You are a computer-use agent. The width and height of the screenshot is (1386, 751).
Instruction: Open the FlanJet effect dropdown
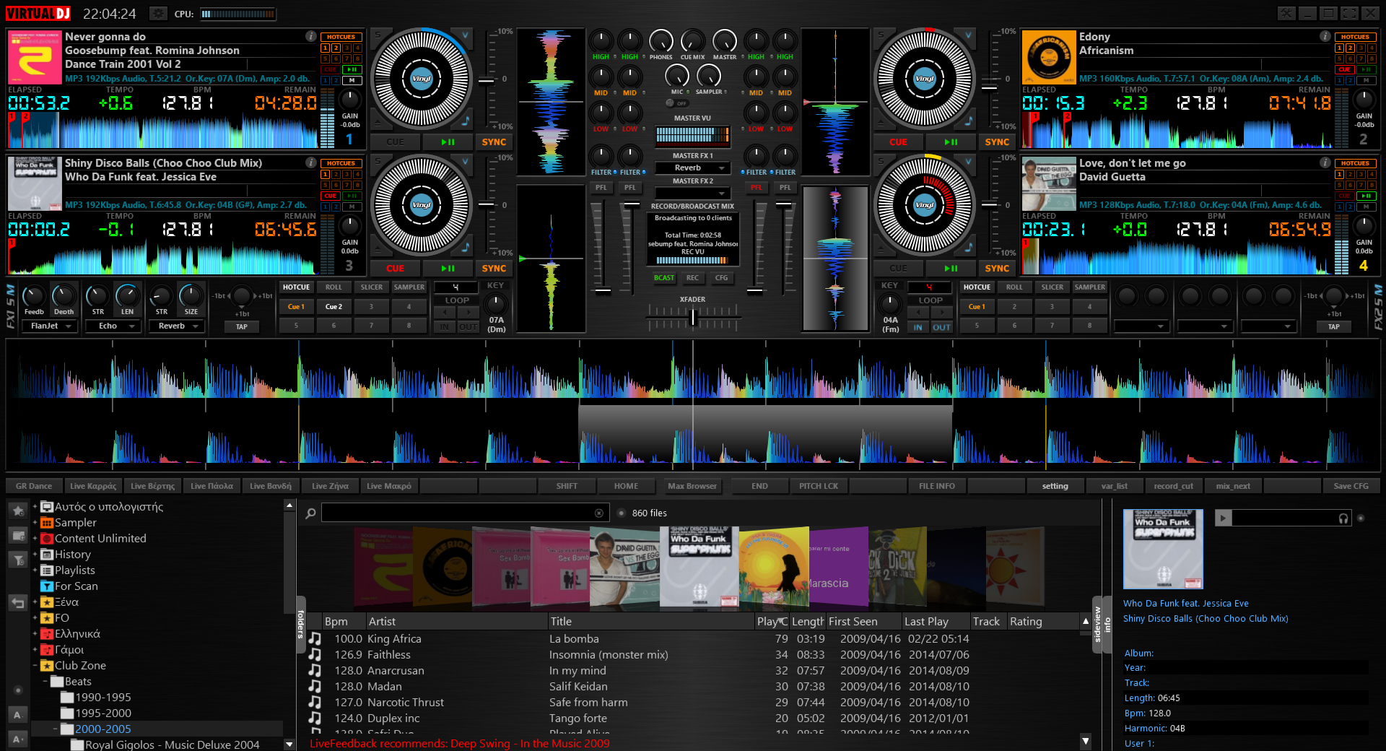(51, 326)
